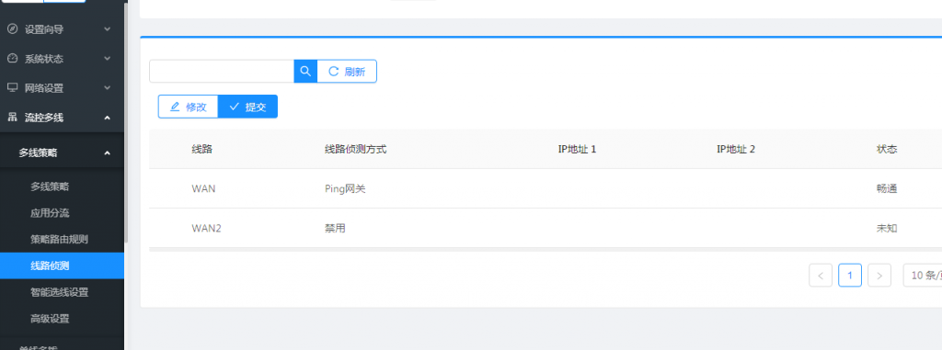The width and height of the screenshot is (942, 350).
Task: Select the highlighted 线路侦测 menu item
Action: [62, 266]
